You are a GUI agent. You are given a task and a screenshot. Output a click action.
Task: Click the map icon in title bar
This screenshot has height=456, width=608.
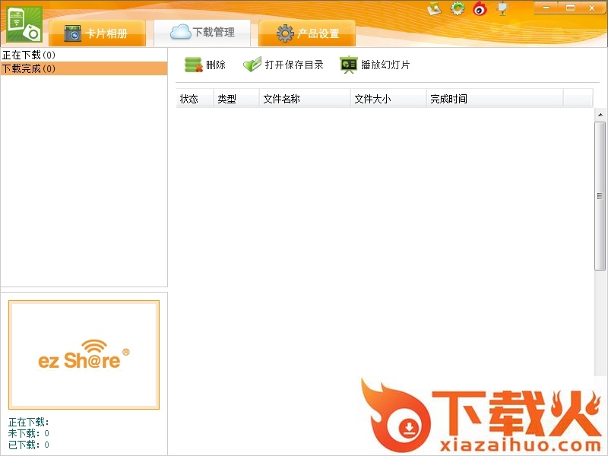(x=434, y=8)
